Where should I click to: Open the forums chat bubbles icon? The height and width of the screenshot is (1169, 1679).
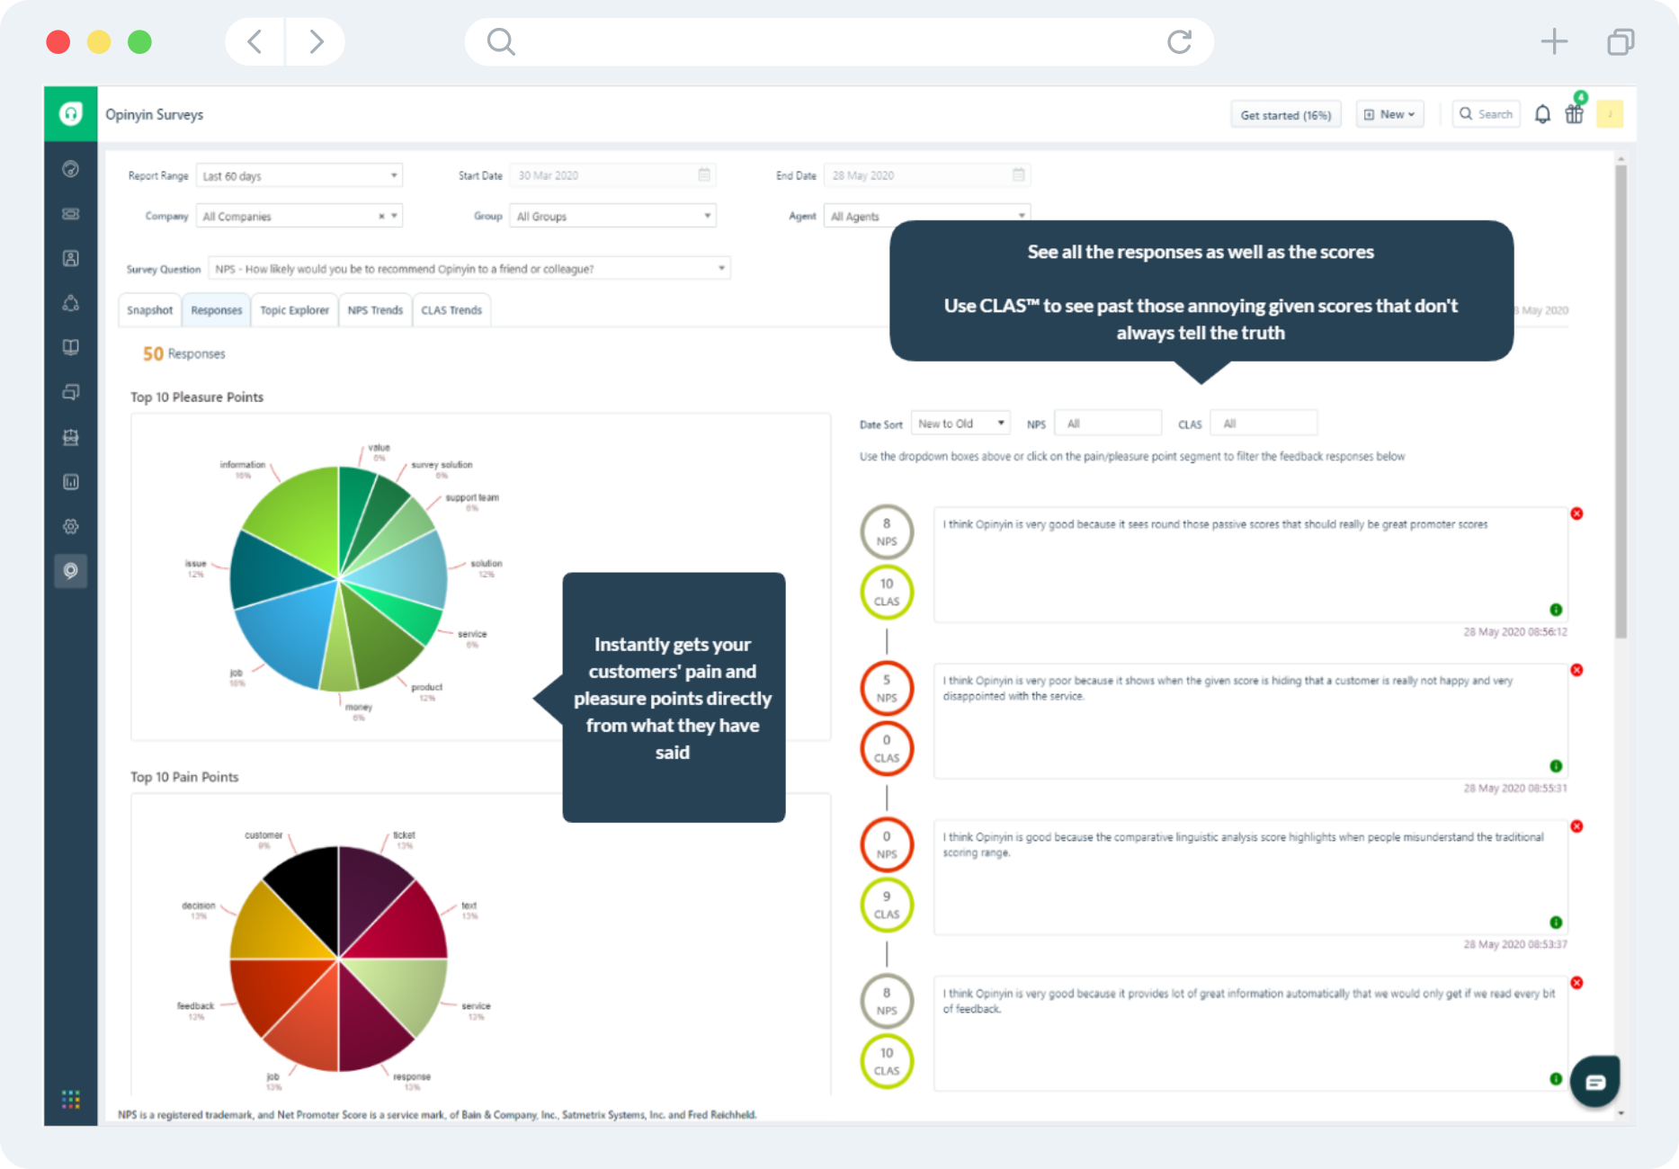coord(71,392)
